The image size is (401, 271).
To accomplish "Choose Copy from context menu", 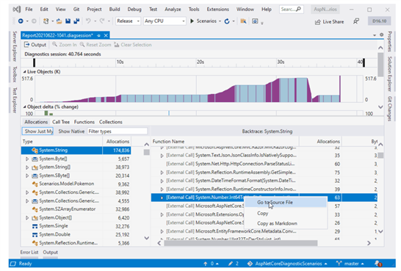I will click(x=286, y=213).
